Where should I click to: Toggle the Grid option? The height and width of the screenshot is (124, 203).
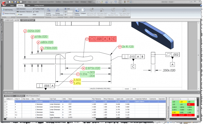coord(67,9)
